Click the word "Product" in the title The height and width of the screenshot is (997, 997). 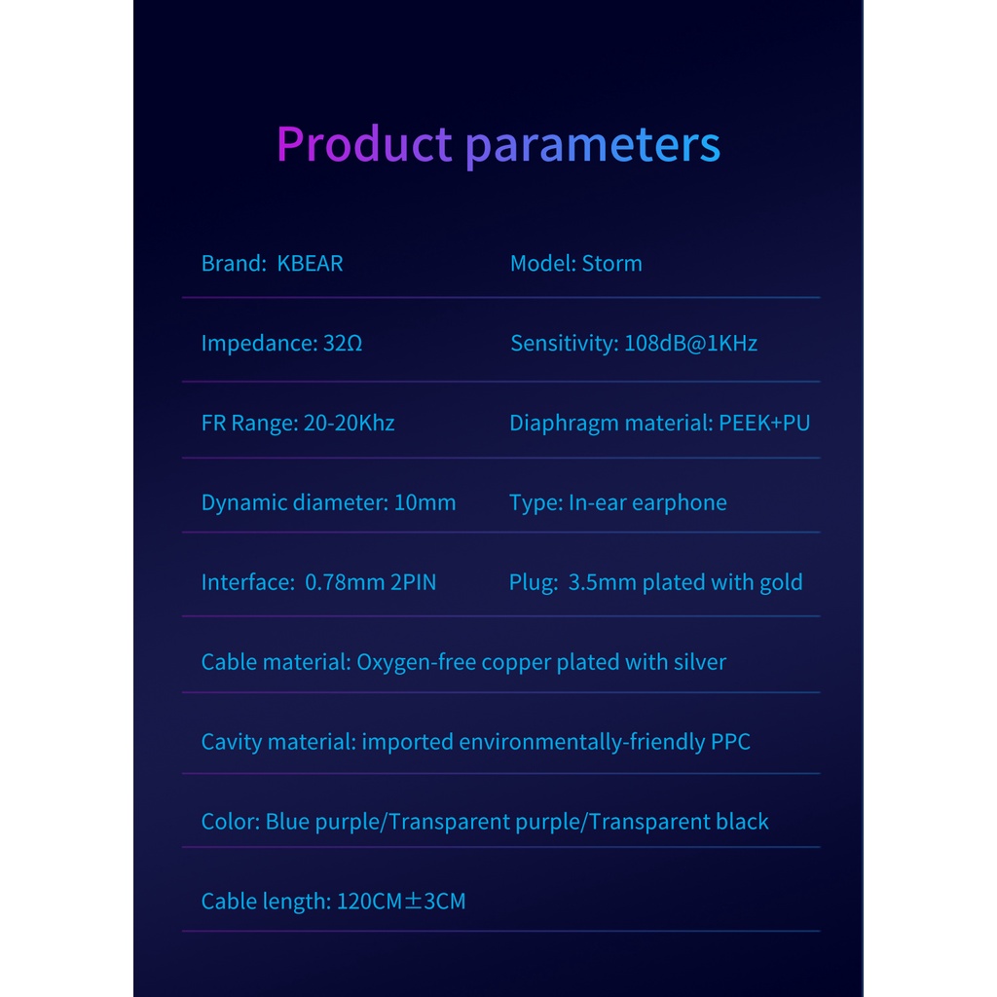364,144
